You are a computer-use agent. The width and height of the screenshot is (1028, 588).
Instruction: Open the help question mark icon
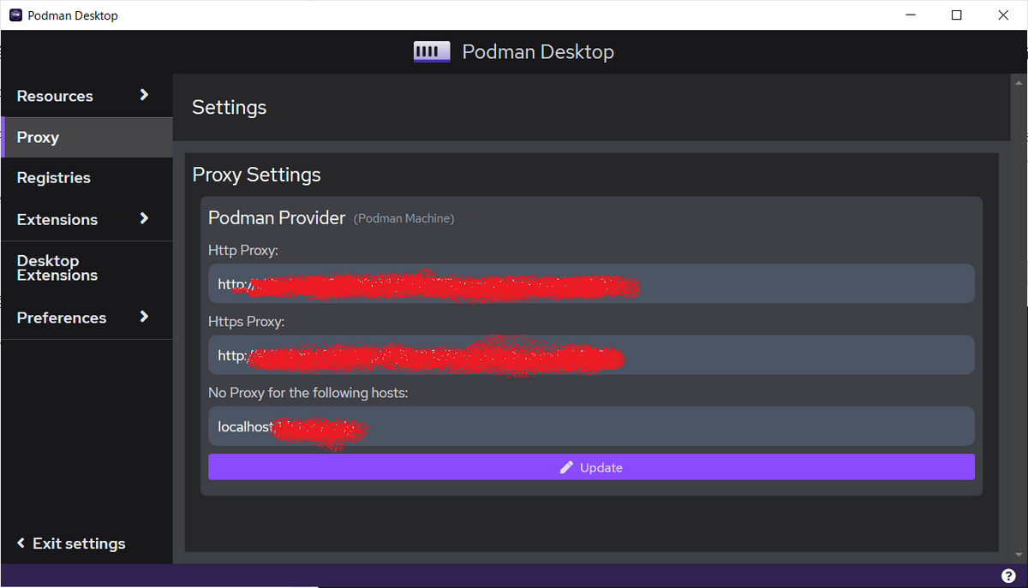tap(1008, 575)
